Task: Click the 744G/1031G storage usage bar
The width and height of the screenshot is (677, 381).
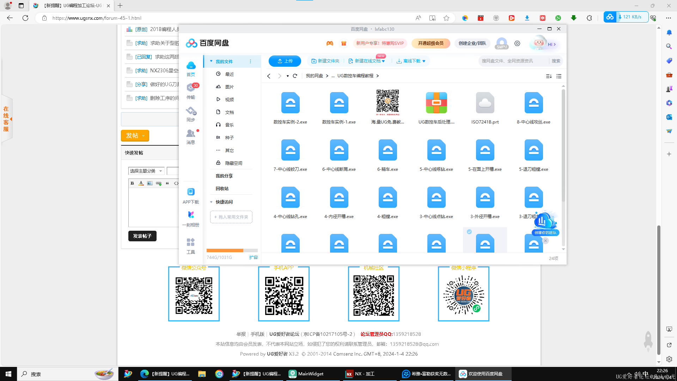Action: (232, 250)
